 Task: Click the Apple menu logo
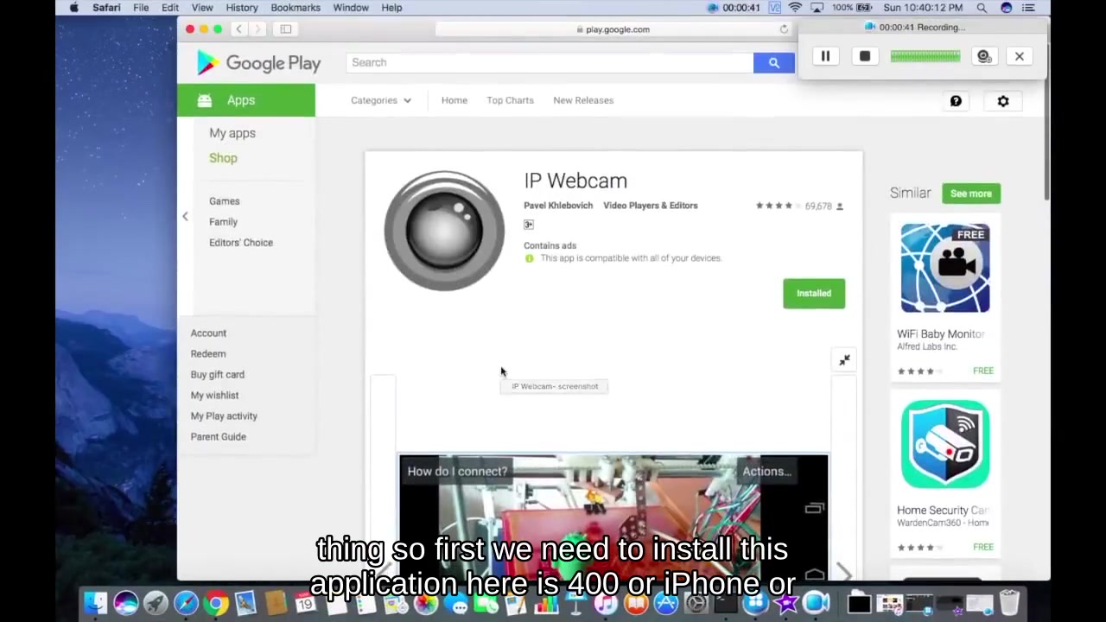pos(73,8)
